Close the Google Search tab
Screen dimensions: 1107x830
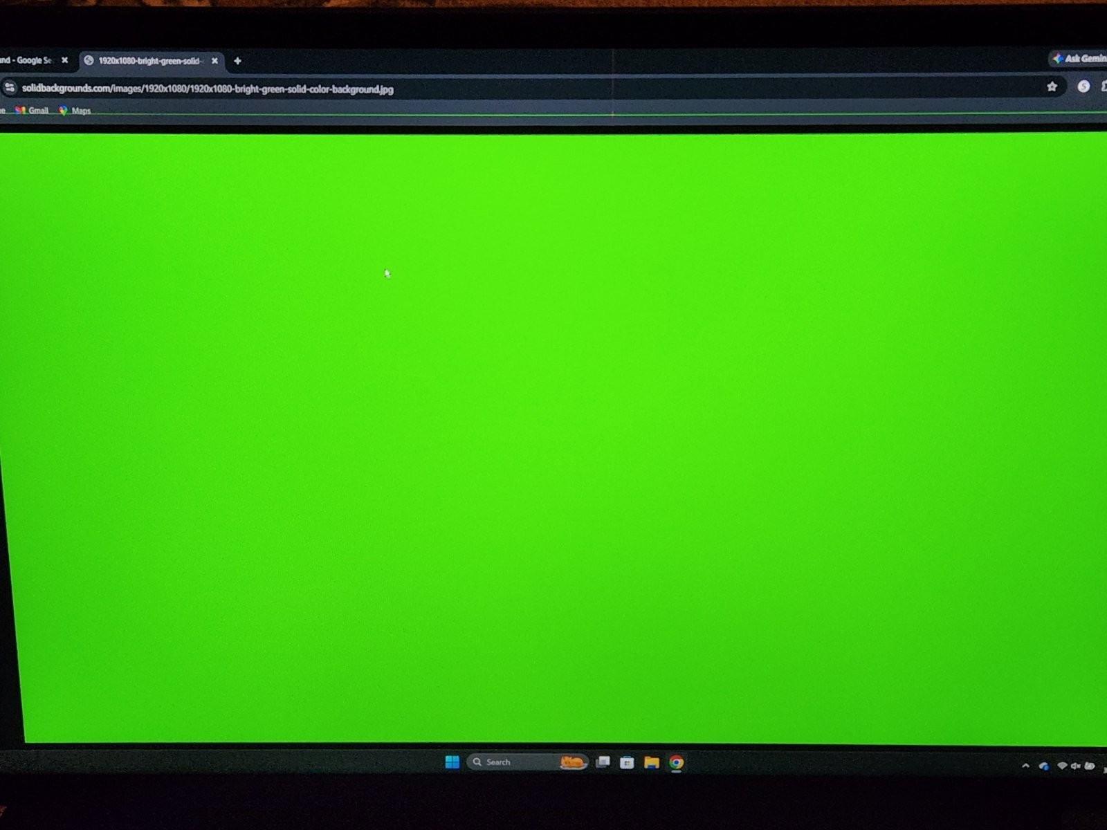coord(64,60)
